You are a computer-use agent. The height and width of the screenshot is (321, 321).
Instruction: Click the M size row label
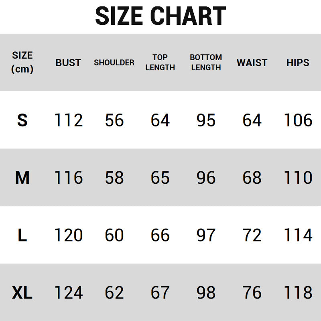click(22, 178)
